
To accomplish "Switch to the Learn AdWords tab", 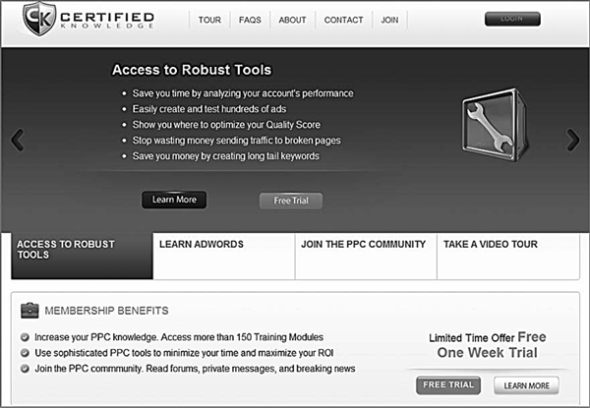I will point(224,256).
